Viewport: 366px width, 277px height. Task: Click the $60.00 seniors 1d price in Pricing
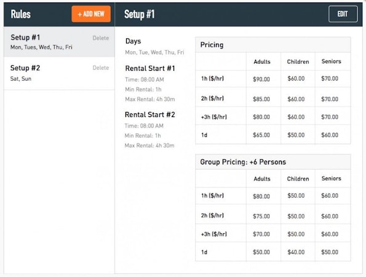point(330,135)
